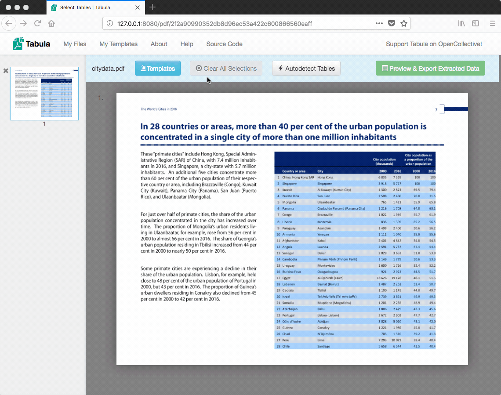
Task: Click the Tabula logo icon
Action: tap(18, 44)
